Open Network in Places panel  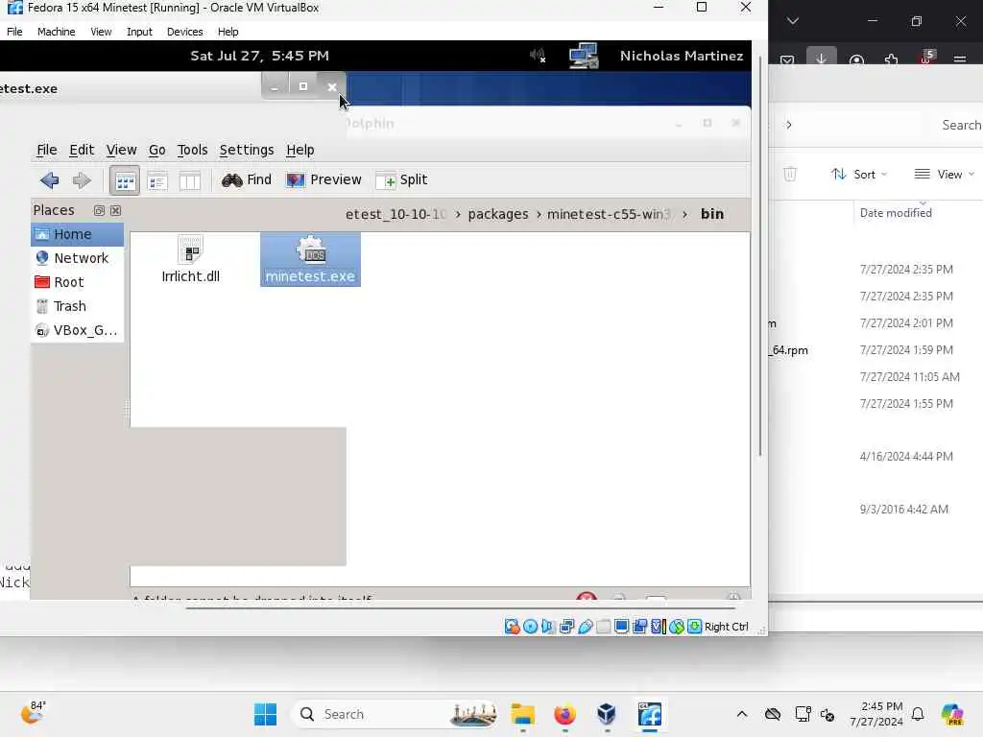[77, 258]
